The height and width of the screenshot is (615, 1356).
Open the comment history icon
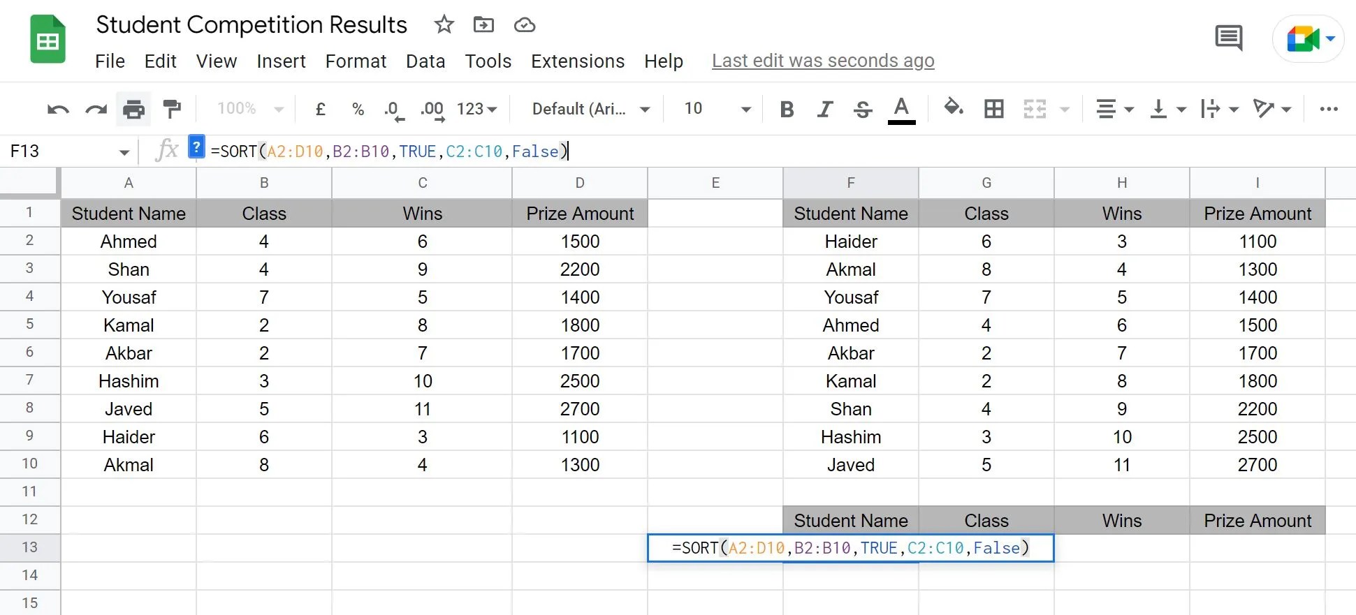[1229, 38]
